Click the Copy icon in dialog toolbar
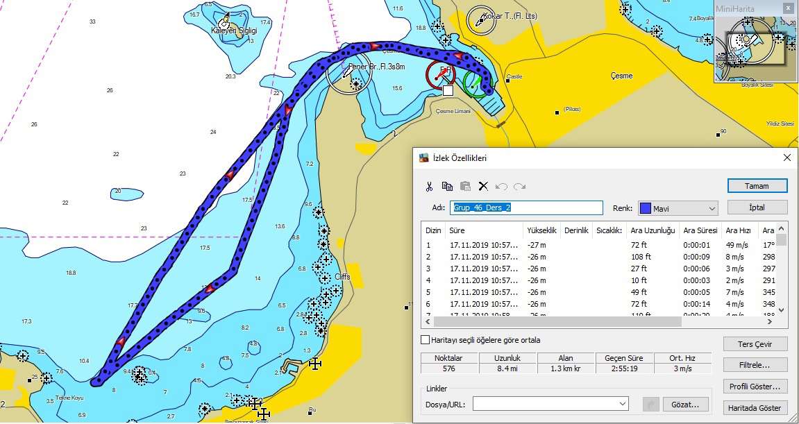799x424 pixels. 448,187
